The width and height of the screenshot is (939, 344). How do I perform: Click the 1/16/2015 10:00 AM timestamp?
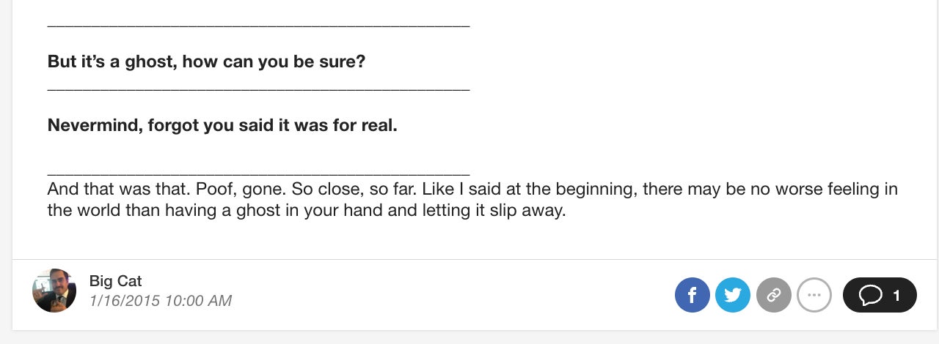click(x=160, y=301)
